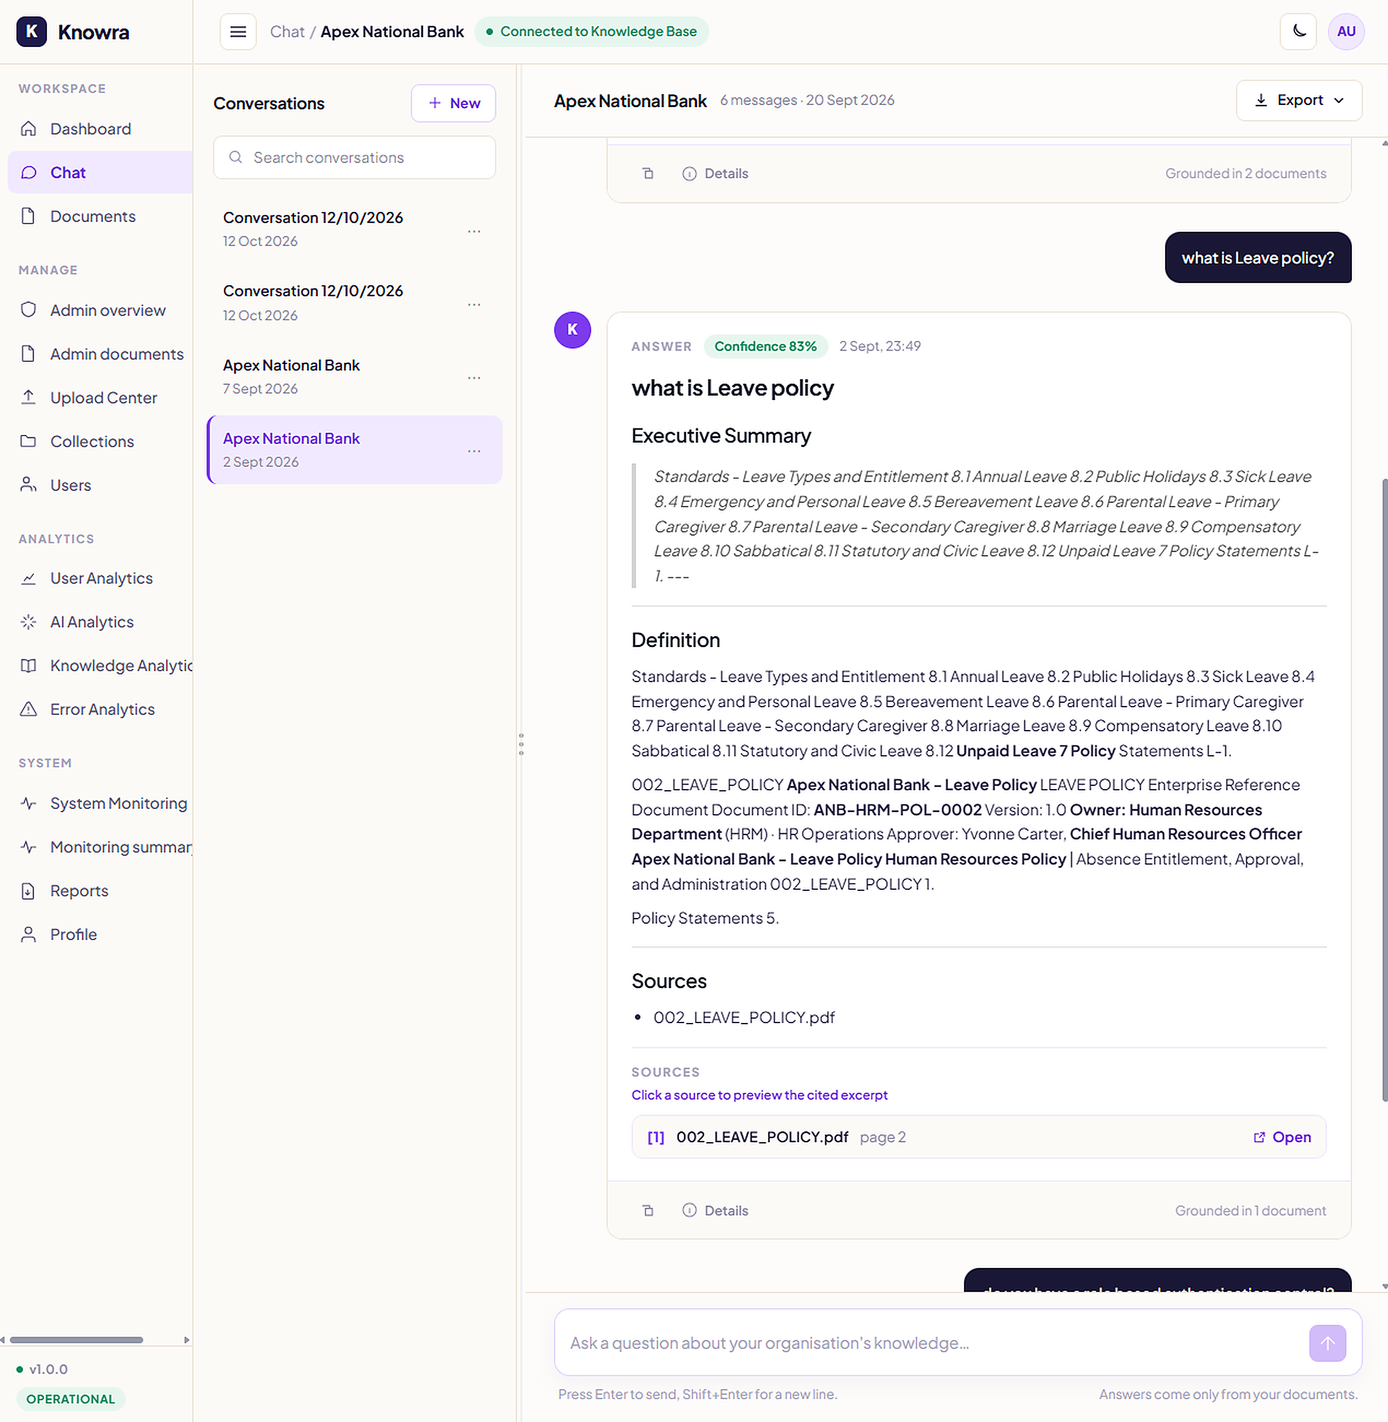Open Users management
This screenshot has width=1388, height=1422.
coord(100,485)
